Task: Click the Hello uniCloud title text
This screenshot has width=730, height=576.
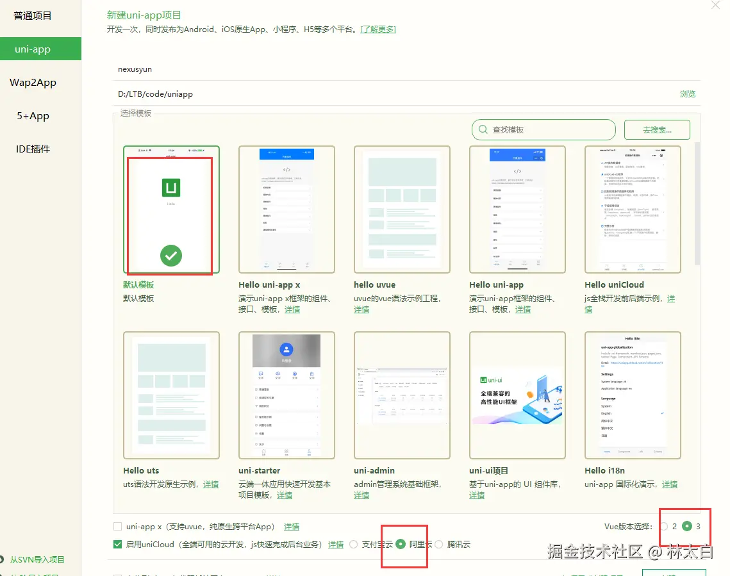Action: point(614,284)
